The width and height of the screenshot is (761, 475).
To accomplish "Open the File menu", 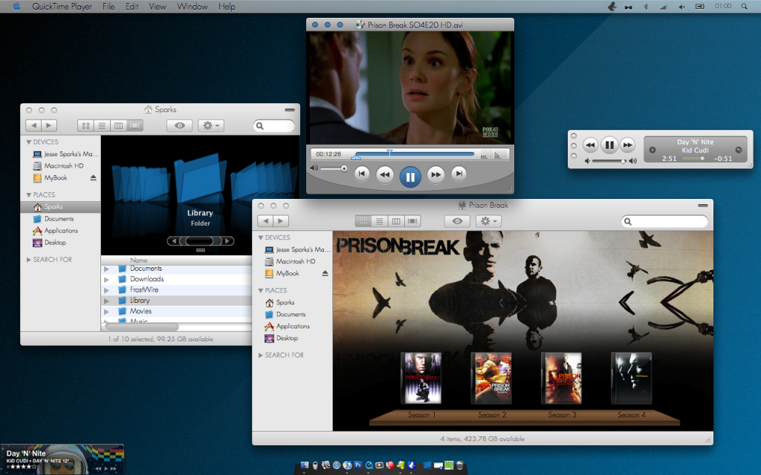I will [109, 7].
